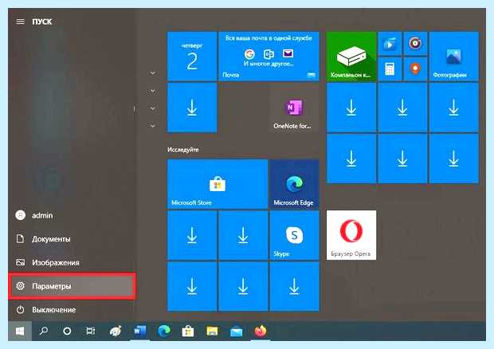Open the Microsoft Store tile

coord(218,184)
